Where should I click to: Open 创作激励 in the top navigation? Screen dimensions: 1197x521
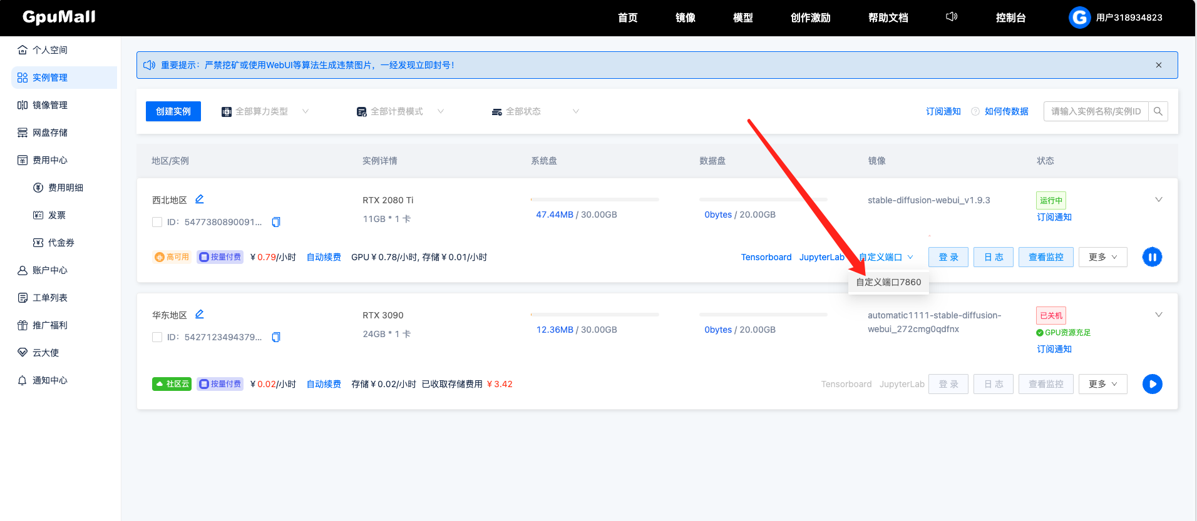810,18
